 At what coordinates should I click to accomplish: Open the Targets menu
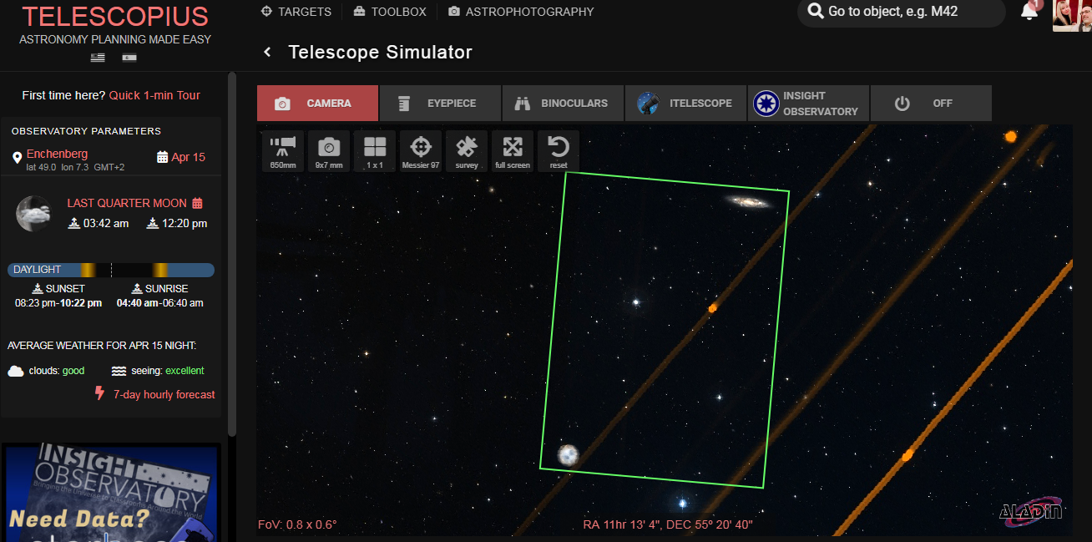(x=296, y=12)
